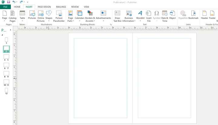
Task: Add a Bookmark
Action: [x=193, y=15]
